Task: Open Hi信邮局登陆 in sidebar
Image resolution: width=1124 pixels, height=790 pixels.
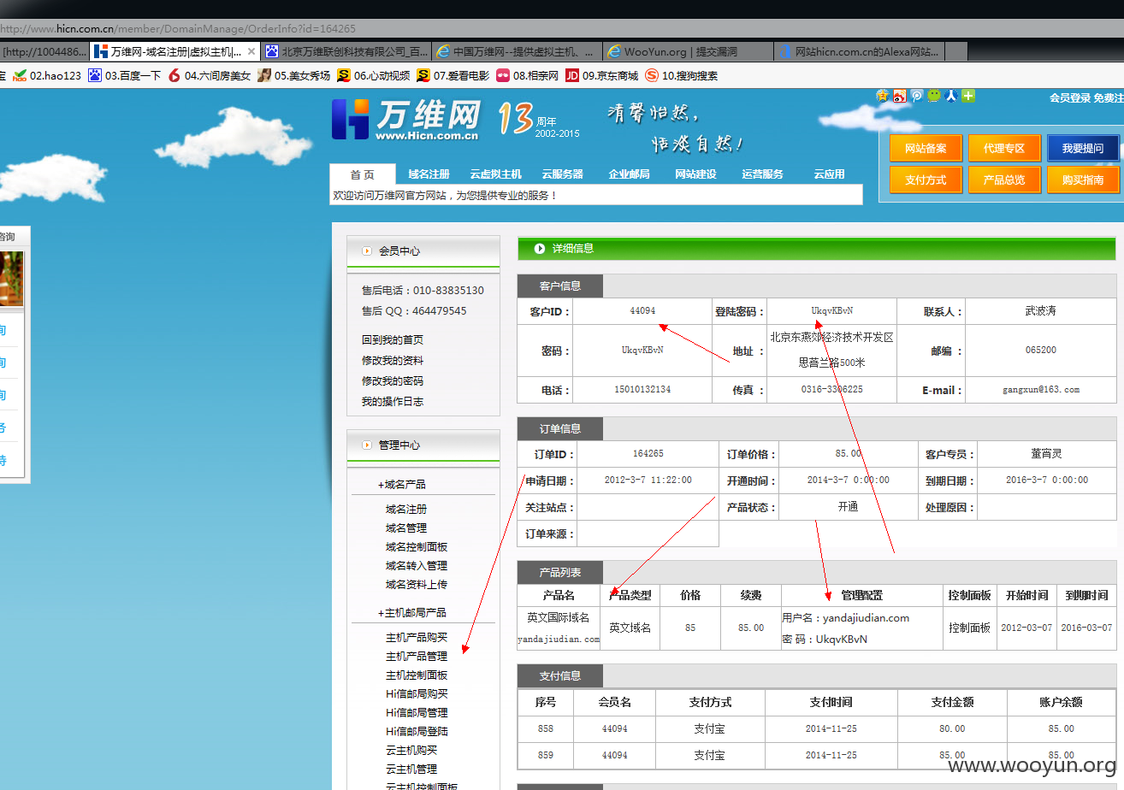Action: [x=417, y=732]
